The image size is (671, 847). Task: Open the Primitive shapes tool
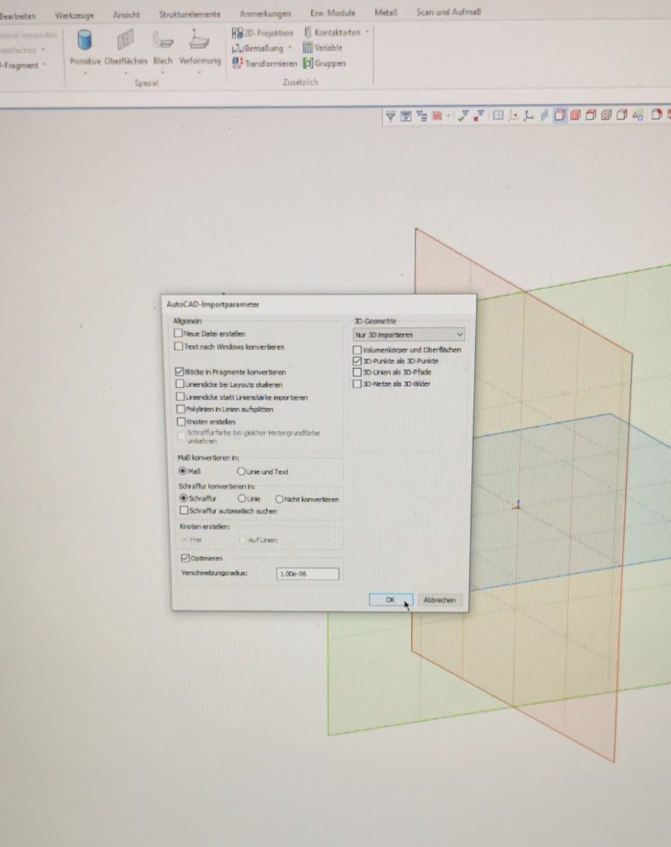85,42
